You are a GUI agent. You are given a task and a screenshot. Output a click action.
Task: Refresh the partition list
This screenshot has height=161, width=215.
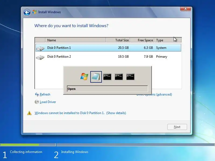click(x=45, y=94)
